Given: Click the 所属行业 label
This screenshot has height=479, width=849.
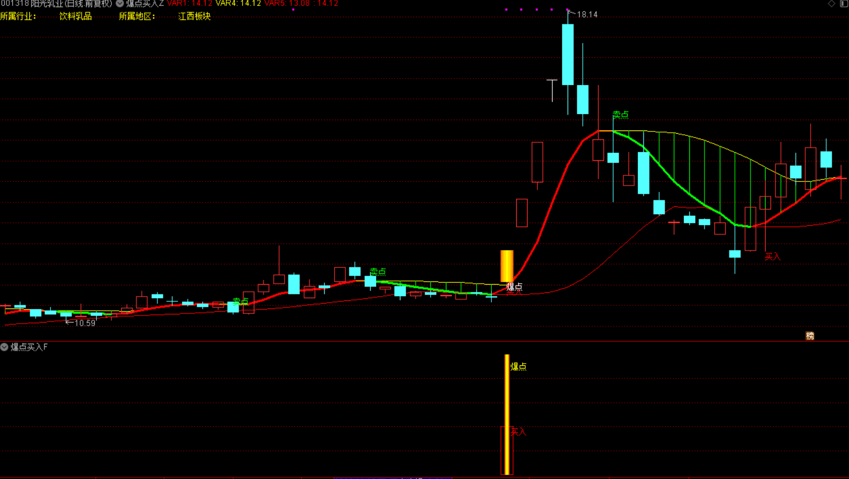Looking at the screenshot, I should pyautogui.click(x=18, y=16).
